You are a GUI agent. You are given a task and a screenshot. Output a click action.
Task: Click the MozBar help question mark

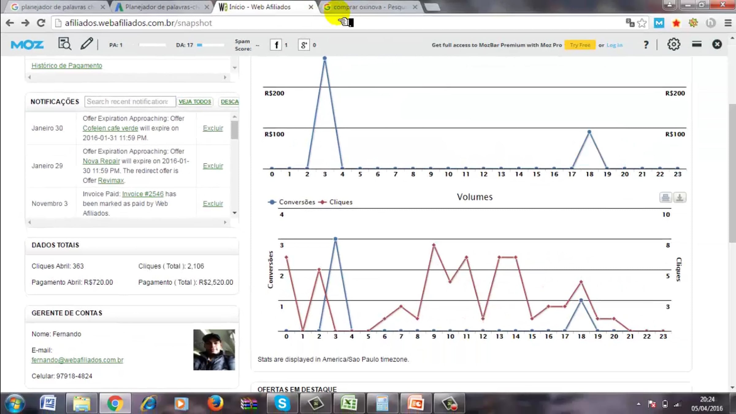pyautogui.click(x=646, y=45)
